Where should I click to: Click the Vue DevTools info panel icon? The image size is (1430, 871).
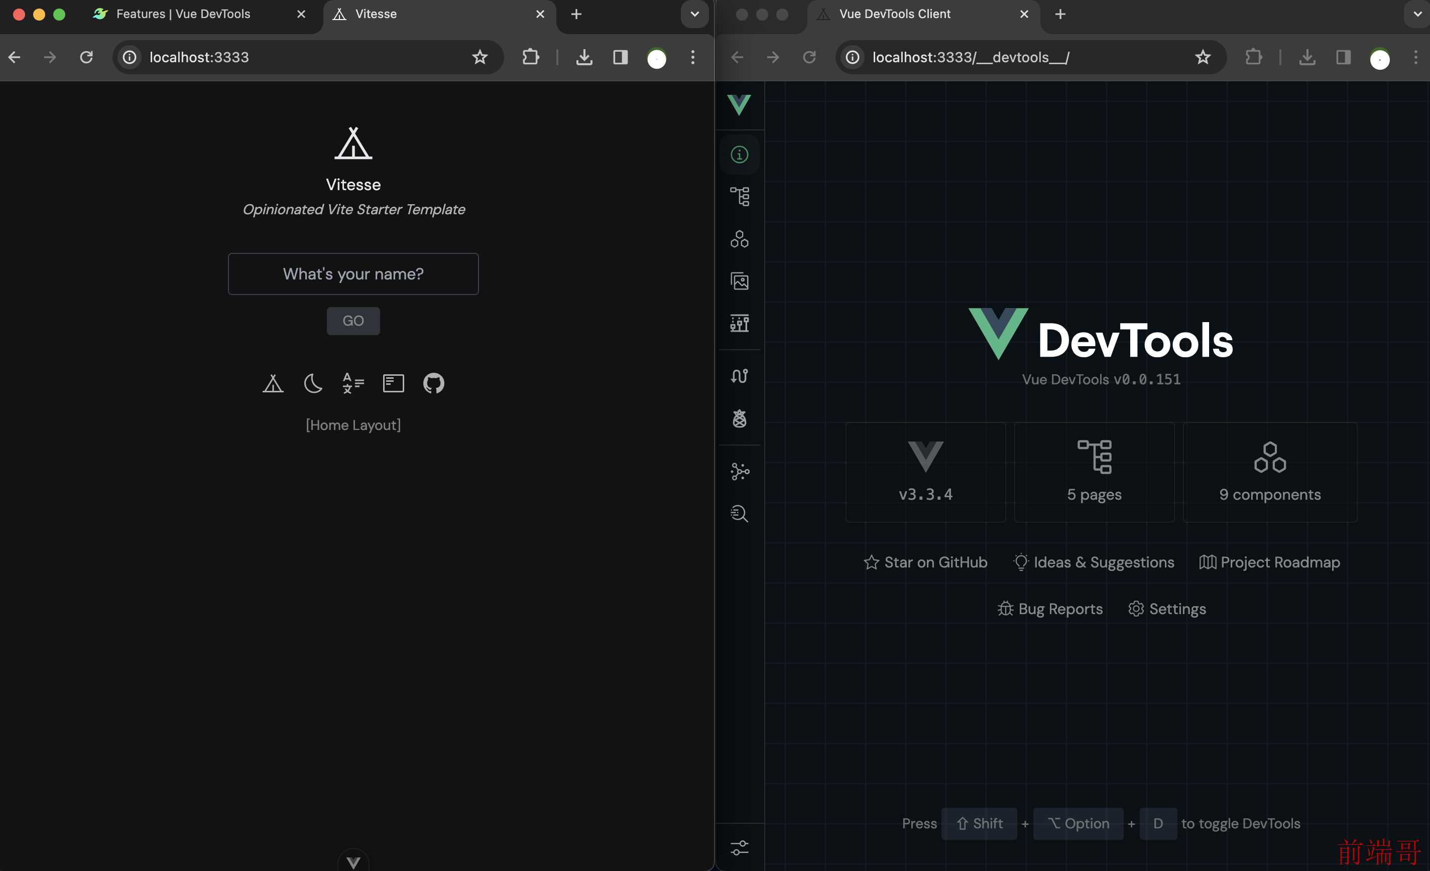pyautogui.click(x=739, y=155)
